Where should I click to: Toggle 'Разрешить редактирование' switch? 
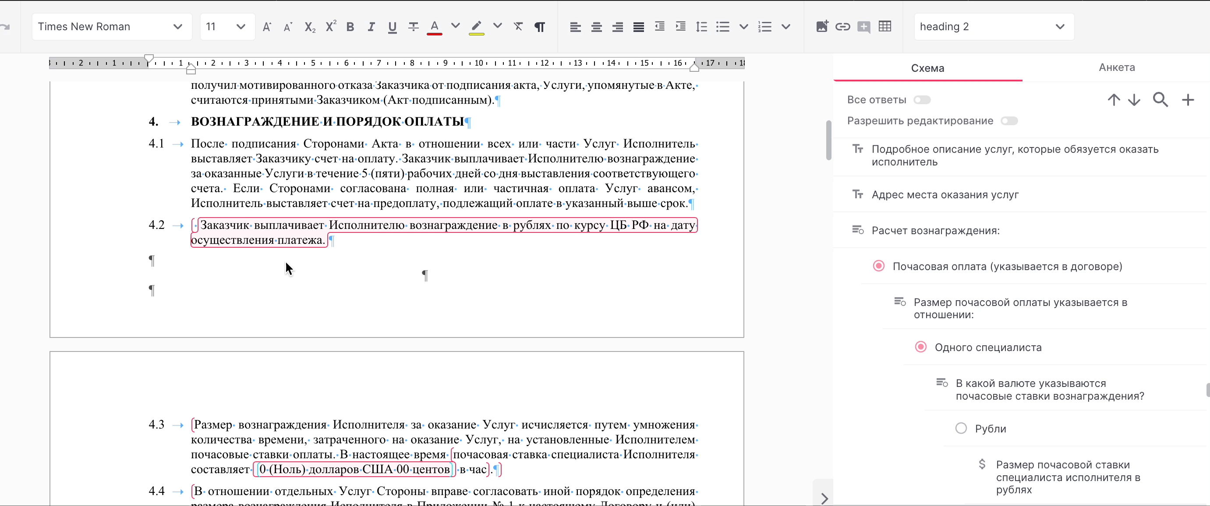pos(1009,121)
